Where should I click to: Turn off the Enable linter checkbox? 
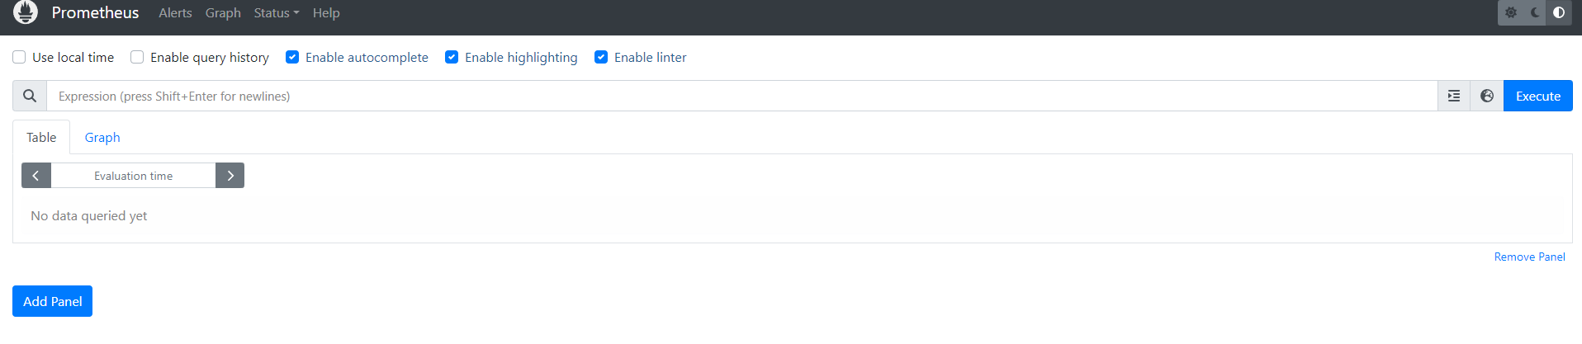(601, 57)
